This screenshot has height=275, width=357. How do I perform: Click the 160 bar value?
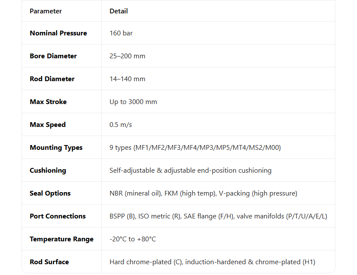[121, 33]
